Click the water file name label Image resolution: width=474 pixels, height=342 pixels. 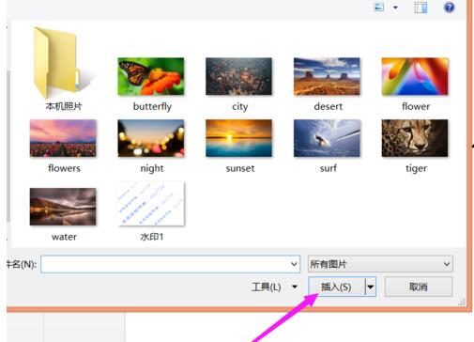coord(64,237)
